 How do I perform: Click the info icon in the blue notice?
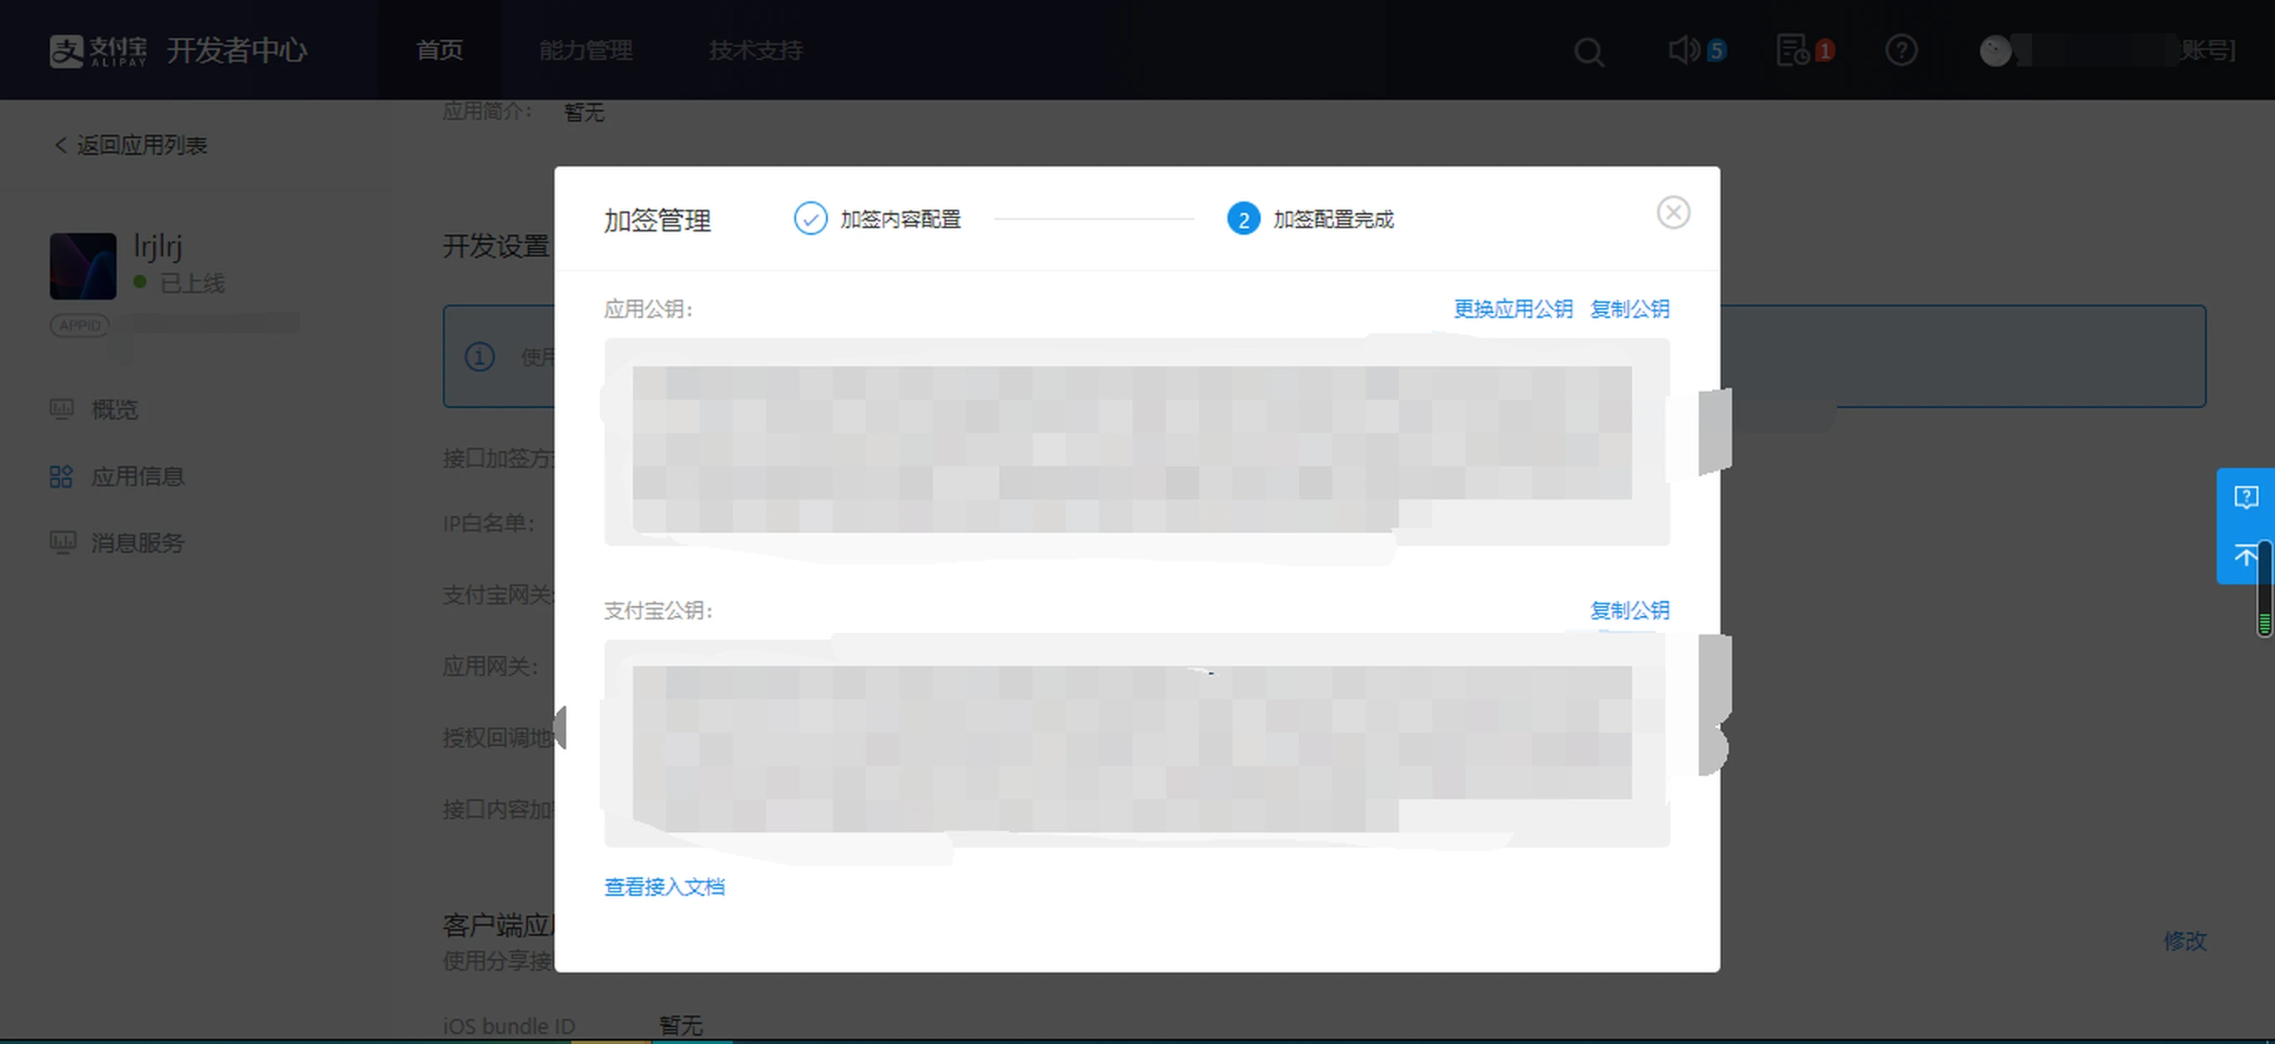(480, 357)
